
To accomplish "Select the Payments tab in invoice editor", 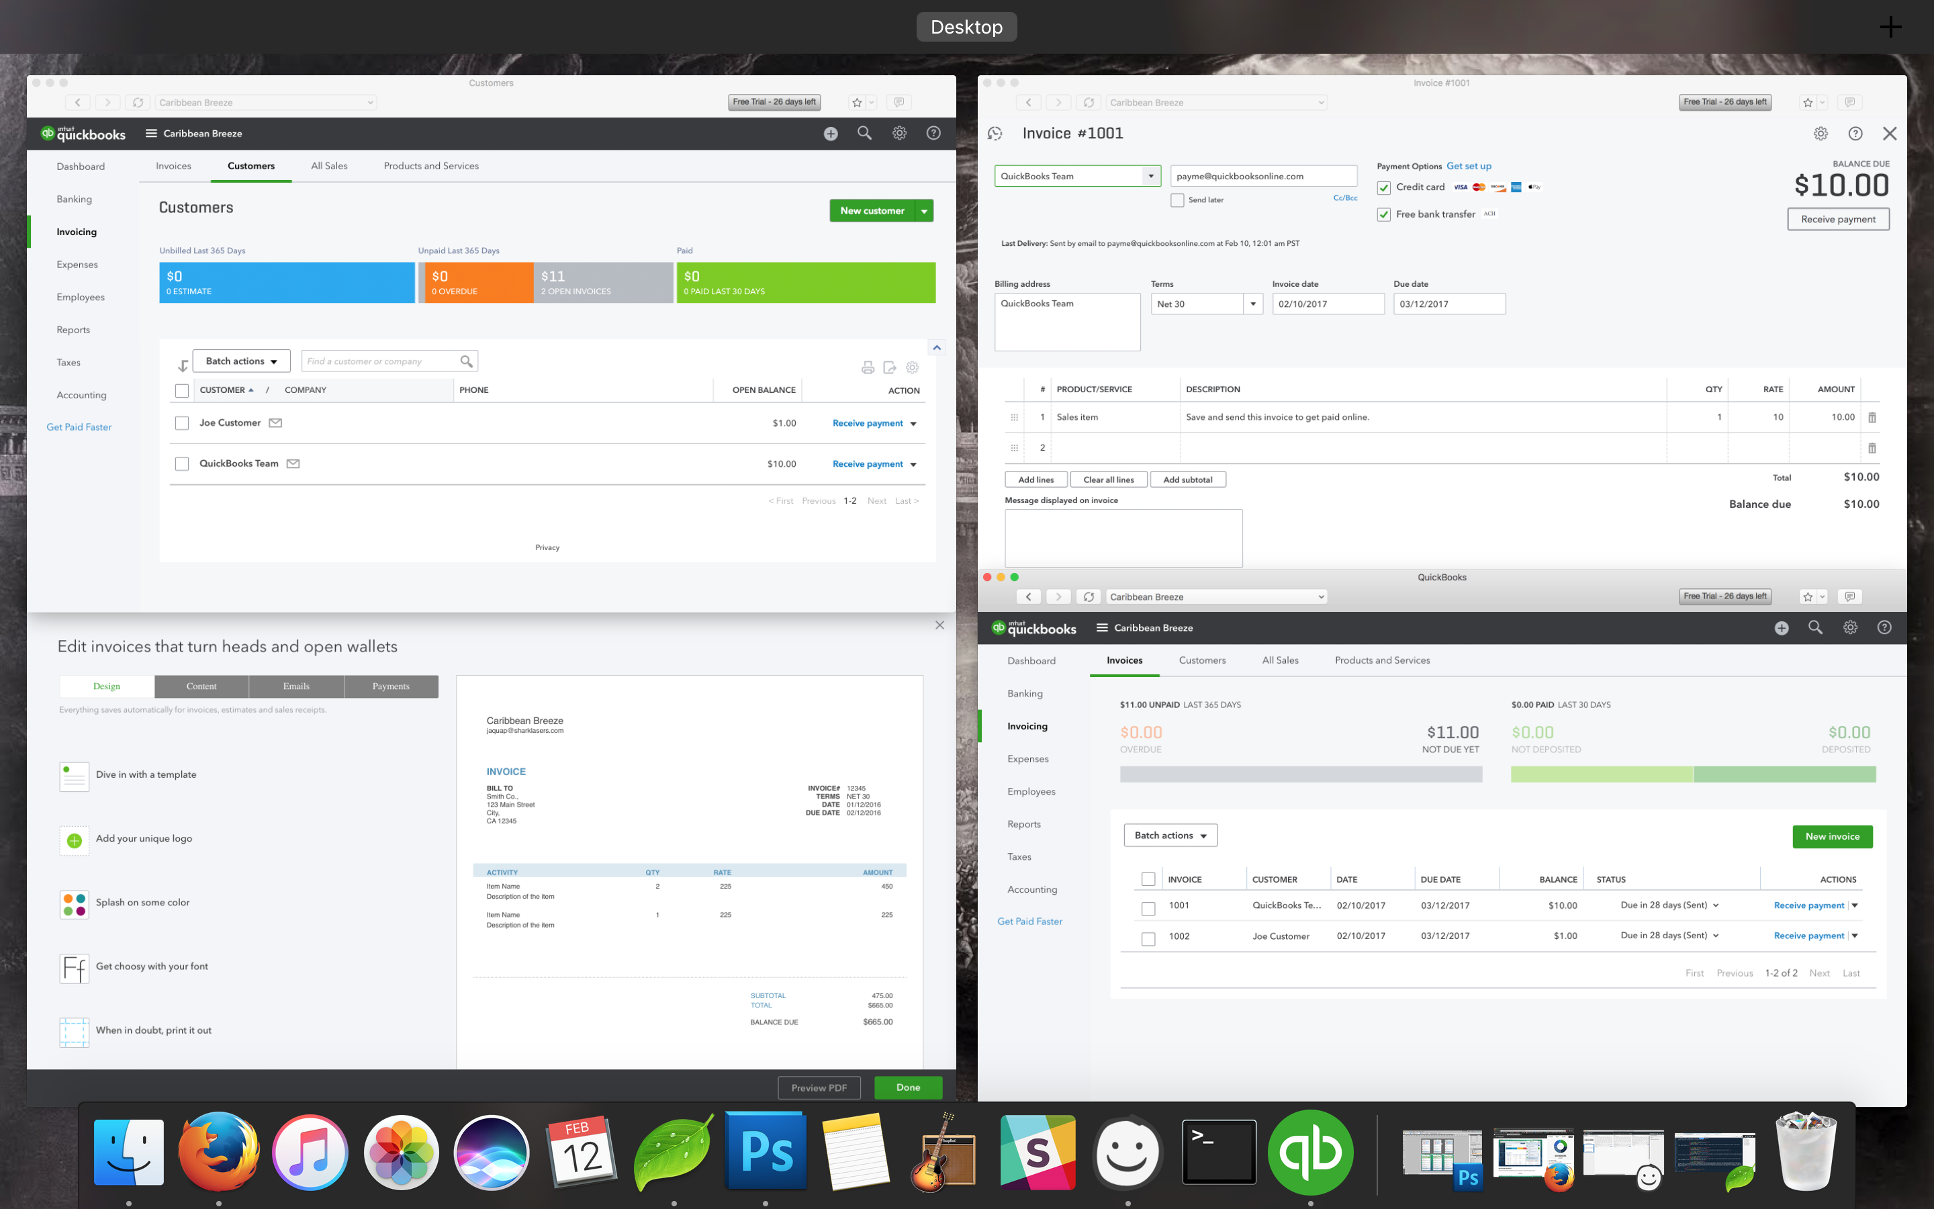I will (x=391, y=686).
